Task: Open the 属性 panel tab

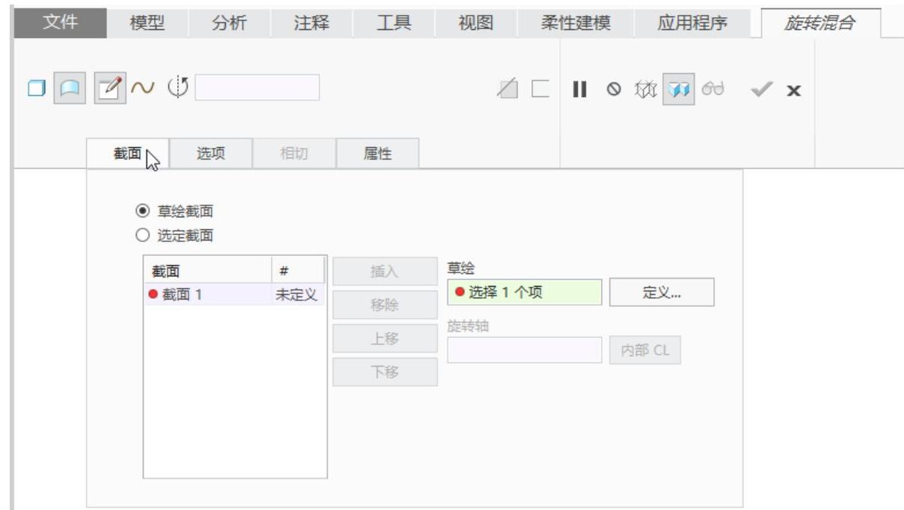Action: pyautogui.click(x=378, y=154)
